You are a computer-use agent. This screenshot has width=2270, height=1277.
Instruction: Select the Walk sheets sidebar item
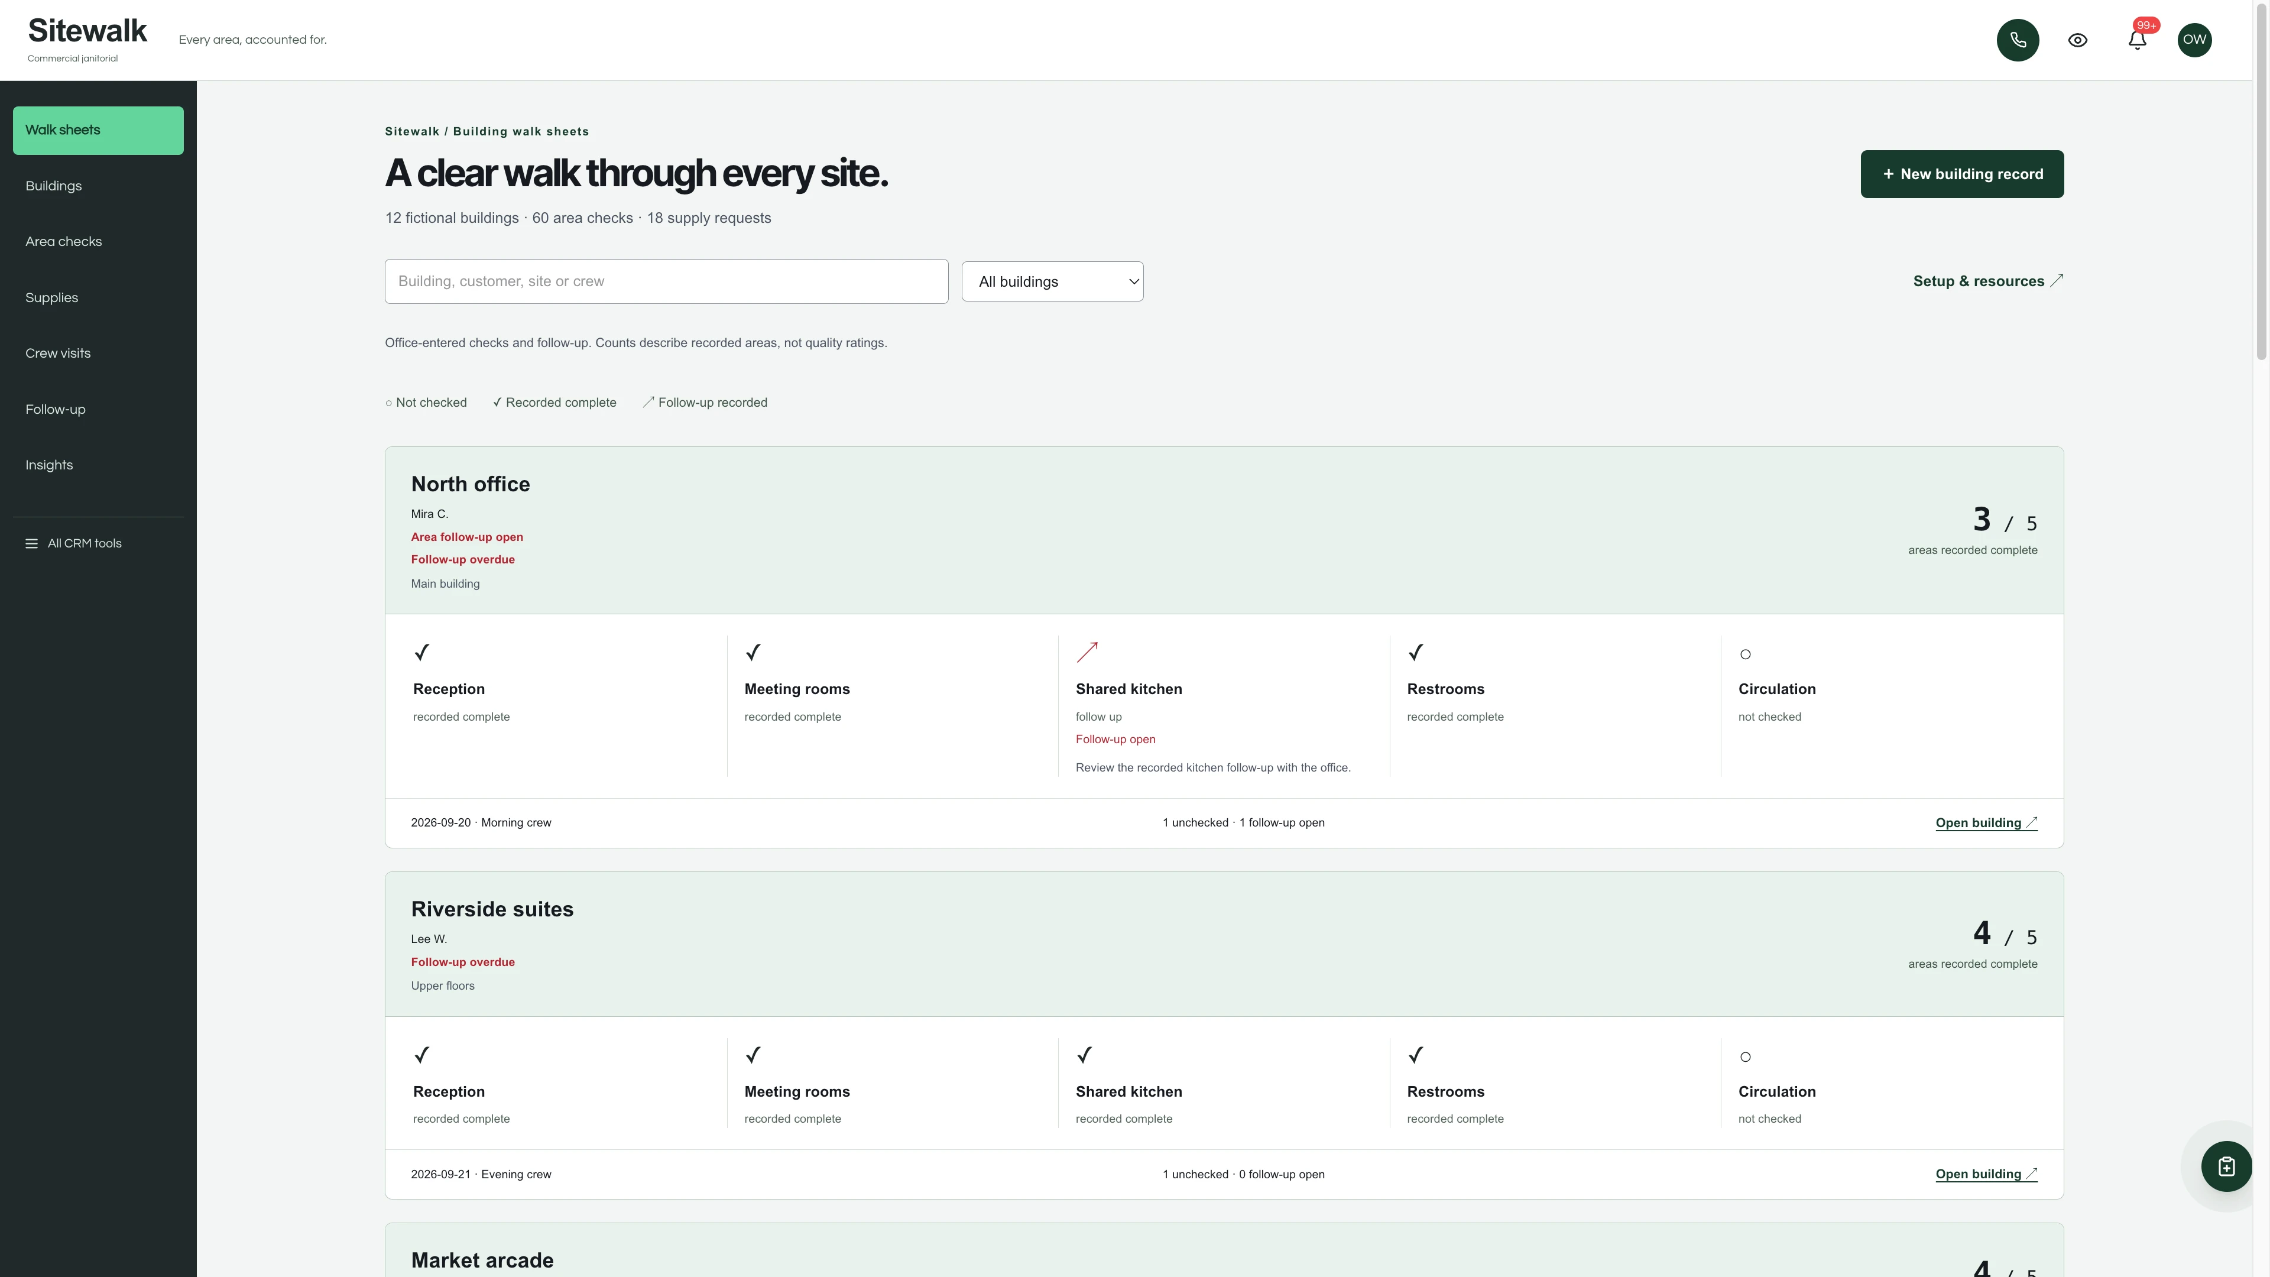[x=98, y=131]
